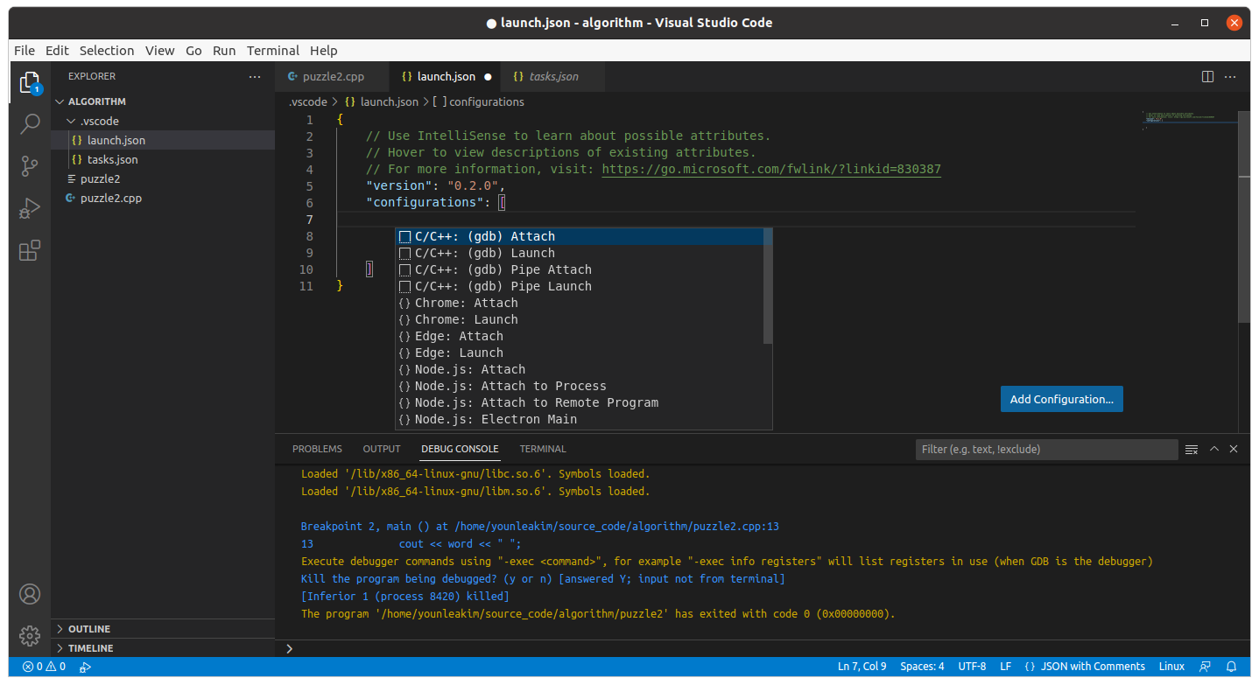This screenshot has width=1259, height=685.
Task: Follow the go.microsoft.com fwlink URL
Action: pyautogui.click(x=771, y=169)
